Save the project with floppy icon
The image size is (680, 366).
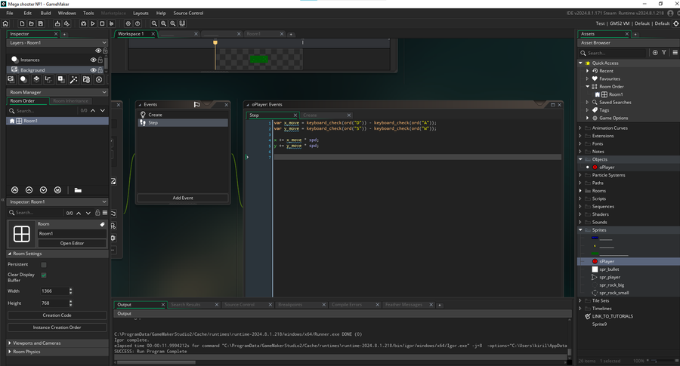pyautogui.click(x=40, y=23)
